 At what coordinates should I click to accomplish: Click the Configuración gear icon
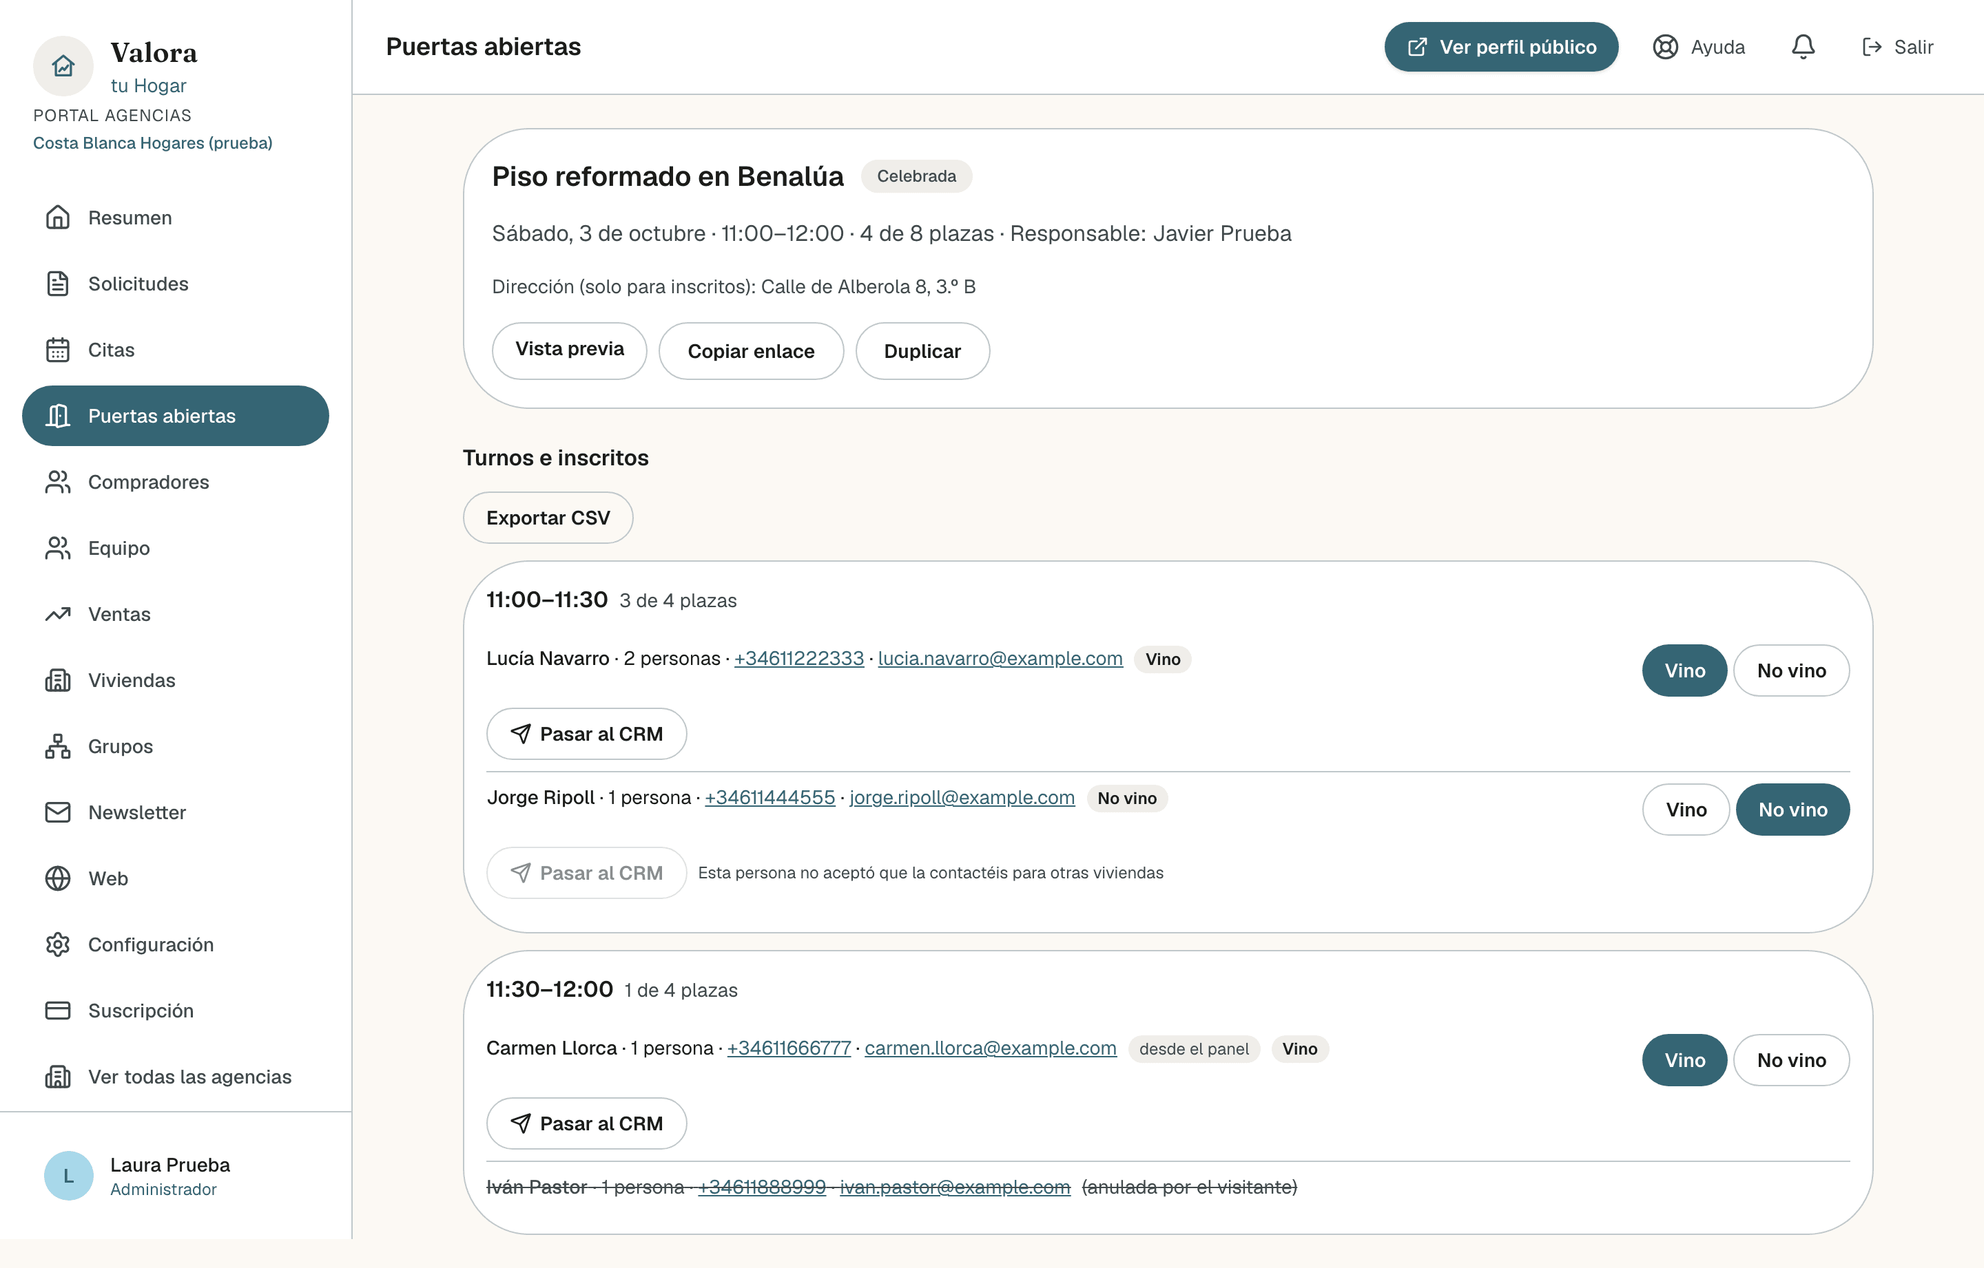point(58,944)
